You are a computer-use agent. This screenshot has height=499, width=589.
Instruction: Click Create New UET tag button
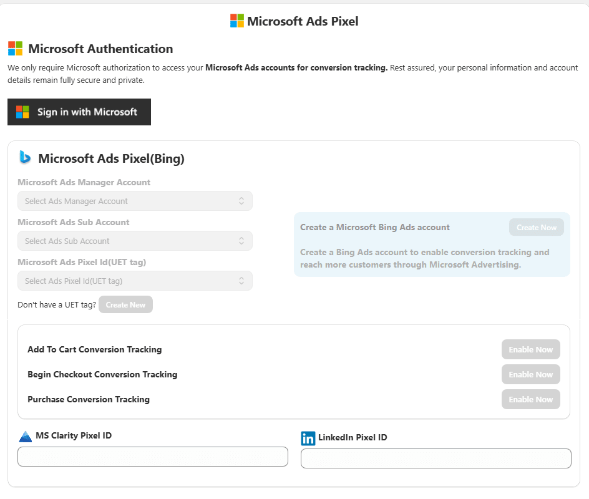[x=126, y=304]
